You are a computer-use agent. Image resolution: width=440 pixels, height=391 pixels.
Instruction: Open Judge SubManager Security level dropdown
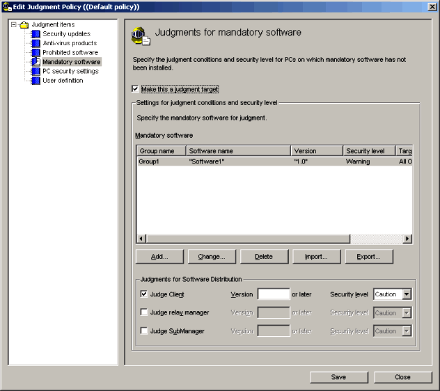click(x=407, y=331)
